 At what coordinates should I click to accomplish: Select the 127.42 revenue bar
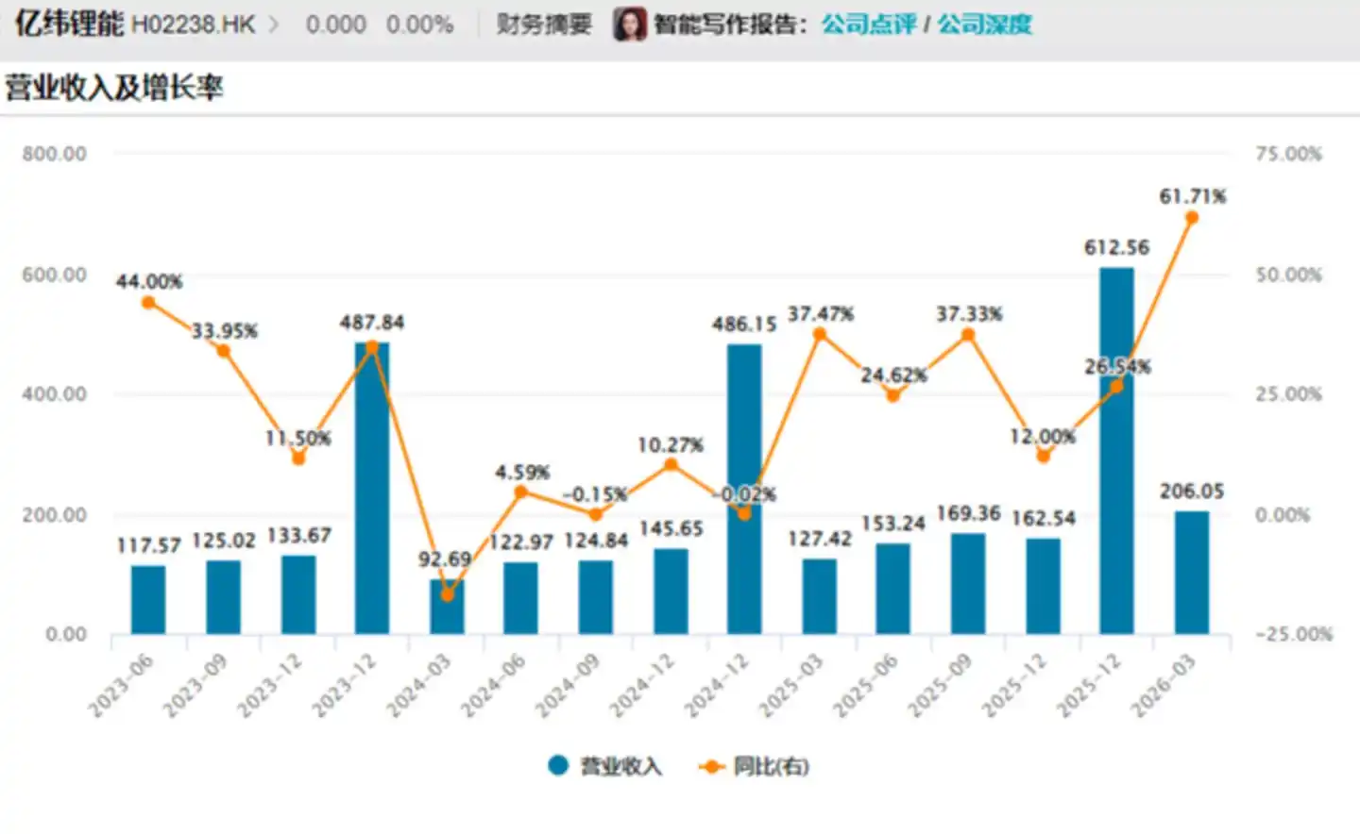[820, 596]
